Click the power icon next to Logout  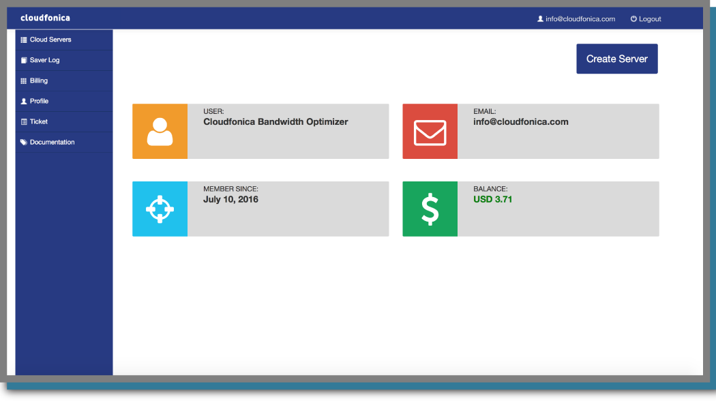click(633, 18)
